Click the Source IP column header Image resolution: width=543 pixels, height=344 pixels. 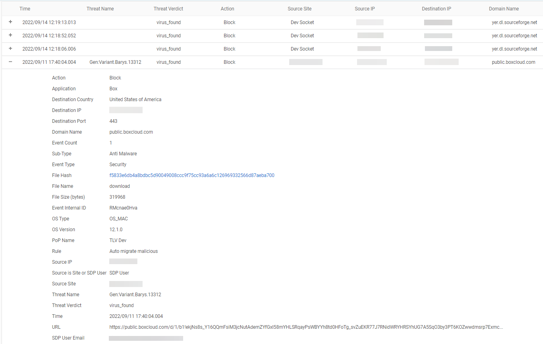(365, 9)
